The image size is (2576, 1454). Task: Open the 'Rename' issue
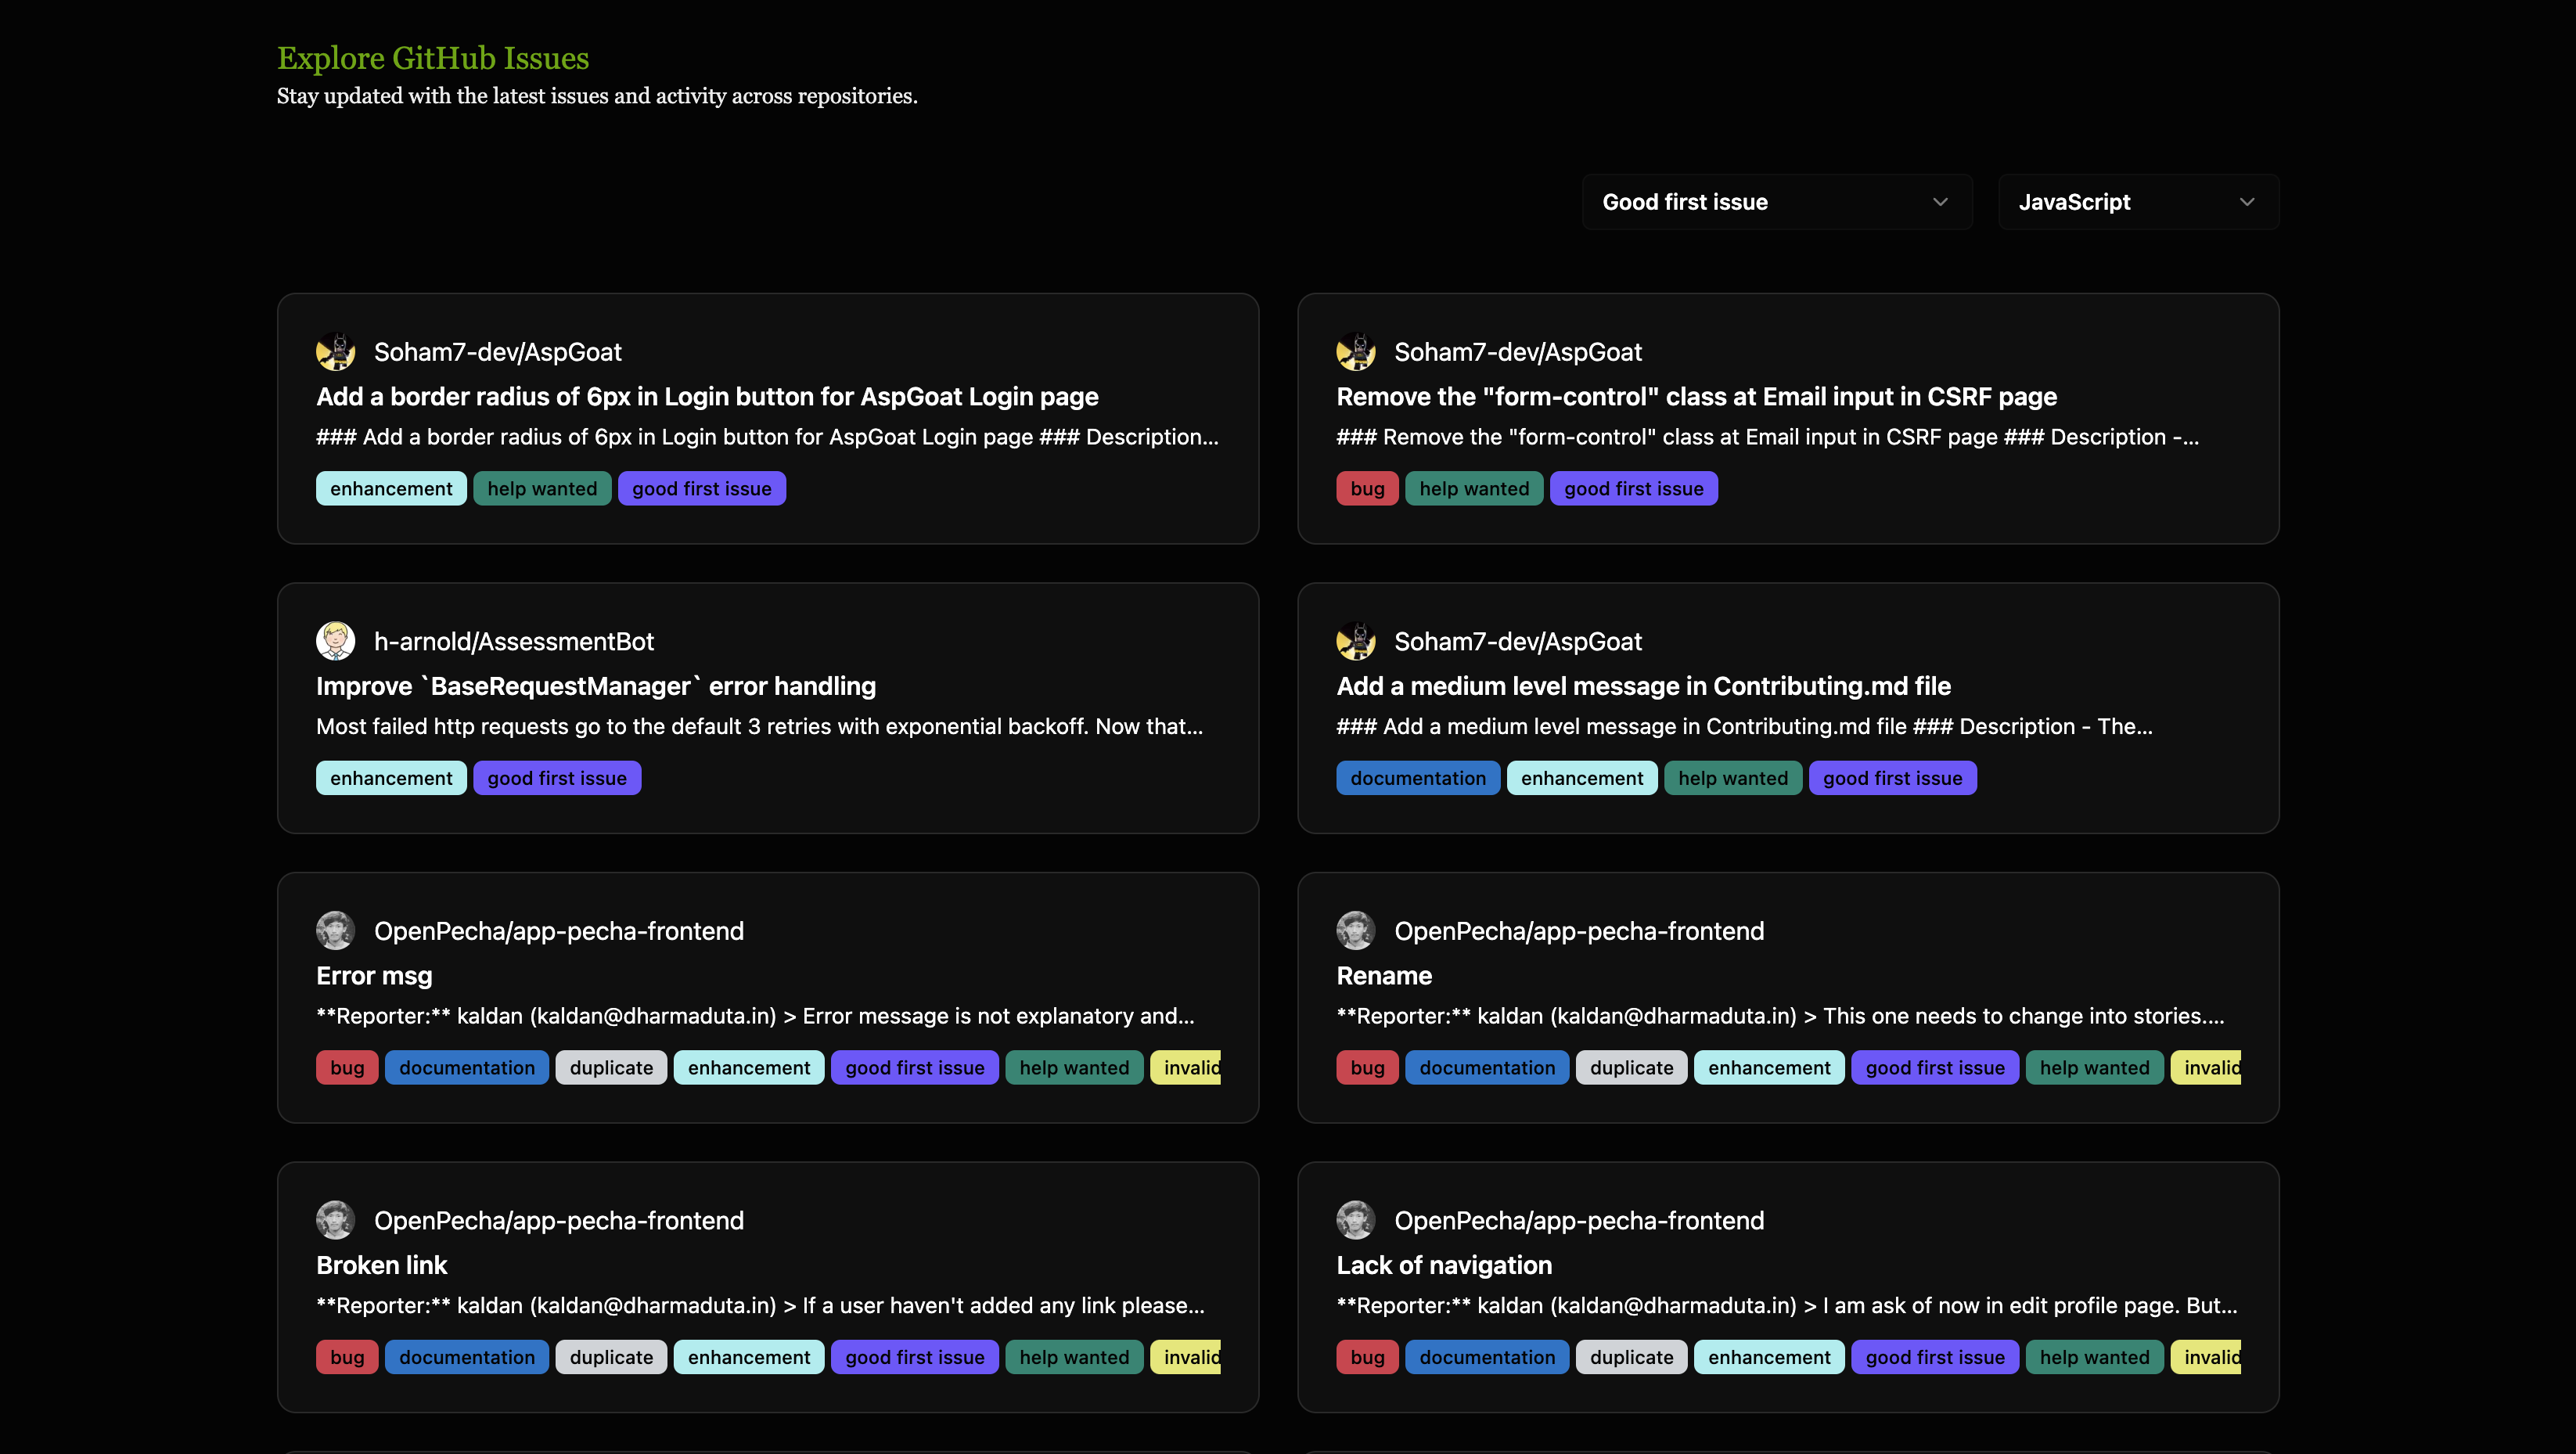coord(1384,976)
